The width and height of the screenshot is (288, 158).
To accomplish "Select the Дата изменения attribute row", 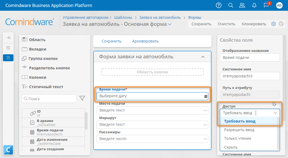I will [x=53, y=141].
